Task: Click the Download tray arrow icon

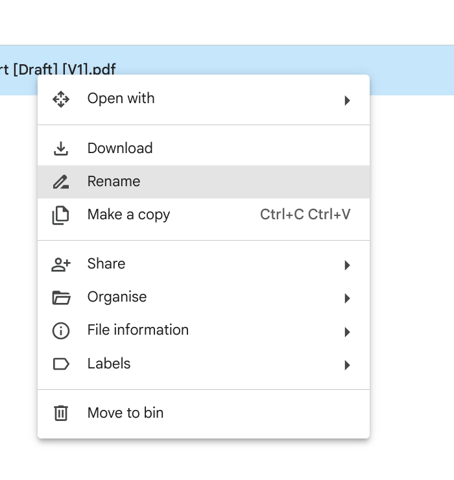Action: coord(60,149)
